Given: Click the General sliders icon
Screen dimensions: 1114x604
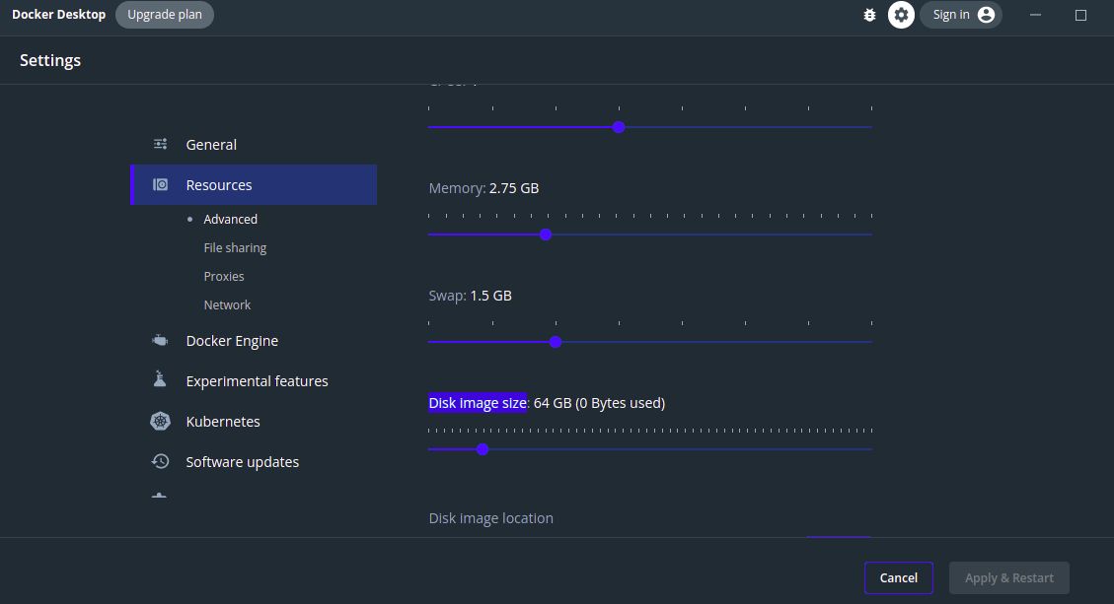Looking at the screenshot, I should [161, 144].
